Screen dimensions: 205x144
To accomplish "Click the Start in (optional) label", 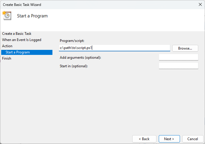I will [x=74, y=66].
